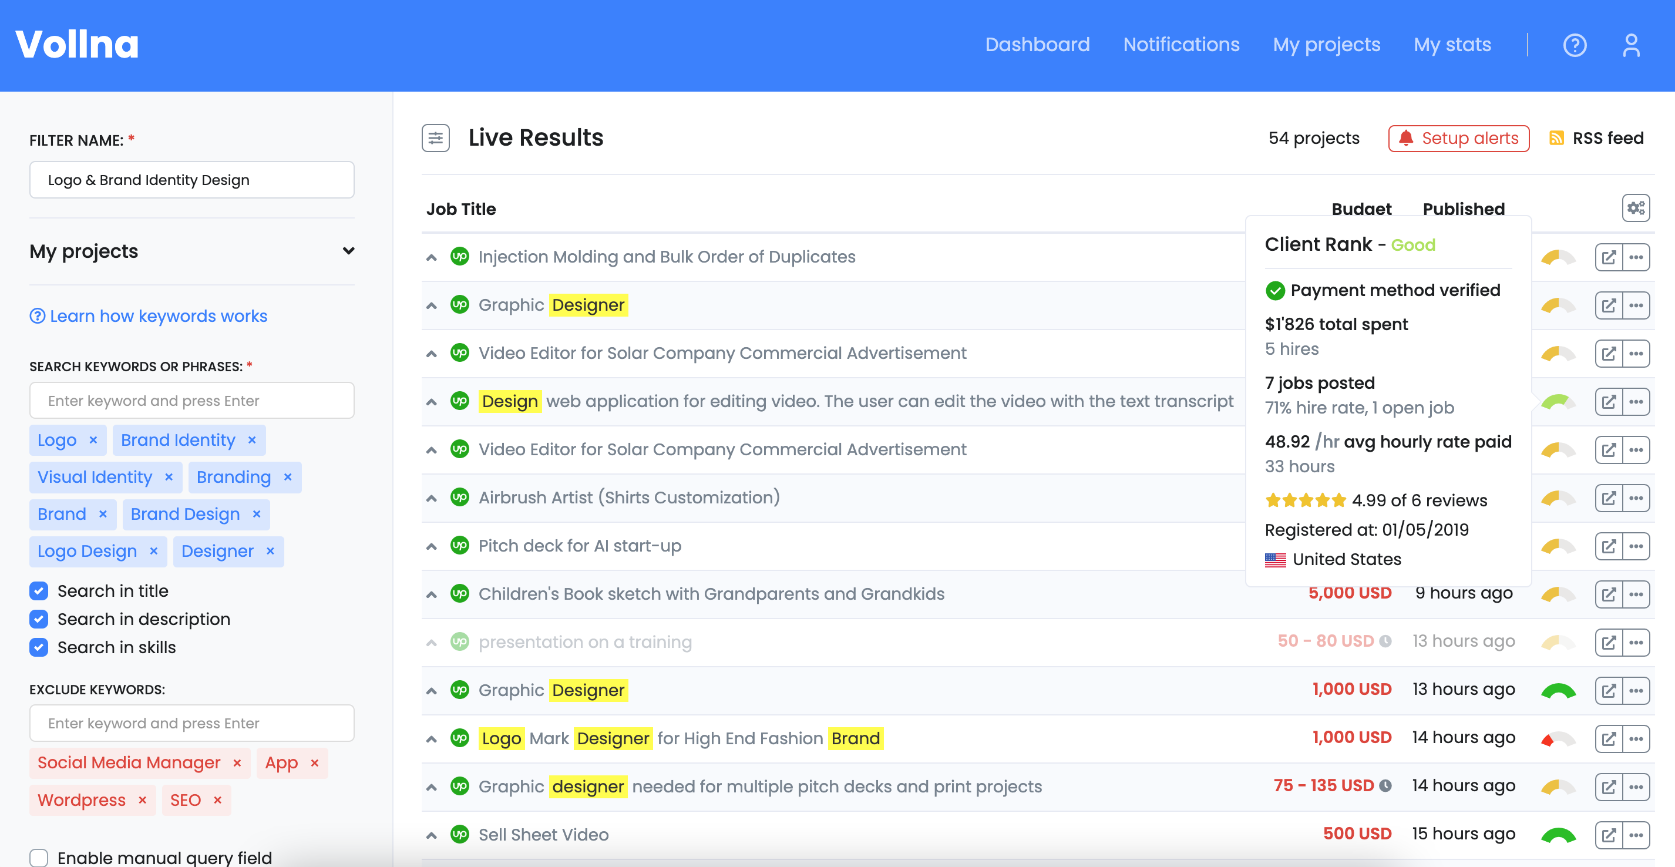Toggle Search in skills checkbox
Viewport: 1675px width, 867px height.
pos(39,647)
